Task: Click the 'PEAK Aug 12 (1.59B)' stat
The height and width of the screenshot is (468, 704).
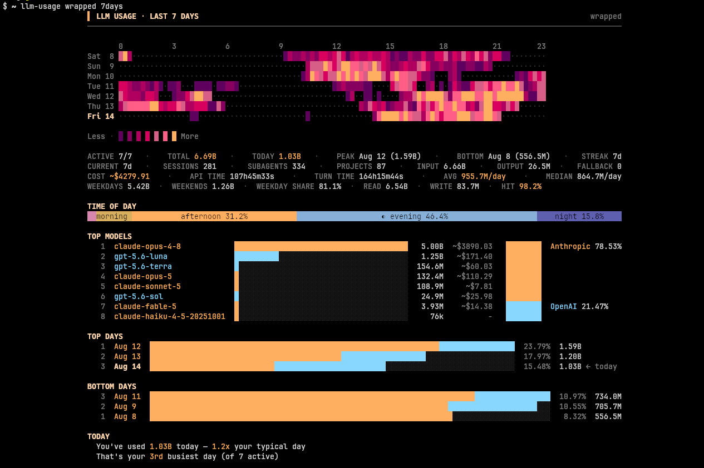Action: [379, 156]
